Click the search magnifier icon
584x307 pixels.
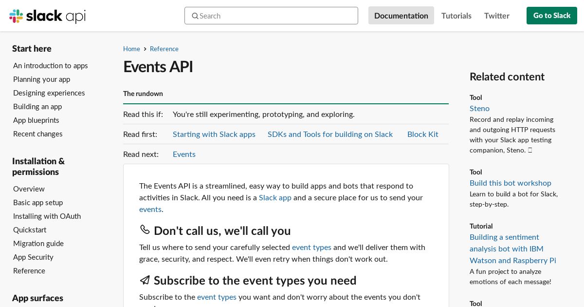(x=195, y=16)
